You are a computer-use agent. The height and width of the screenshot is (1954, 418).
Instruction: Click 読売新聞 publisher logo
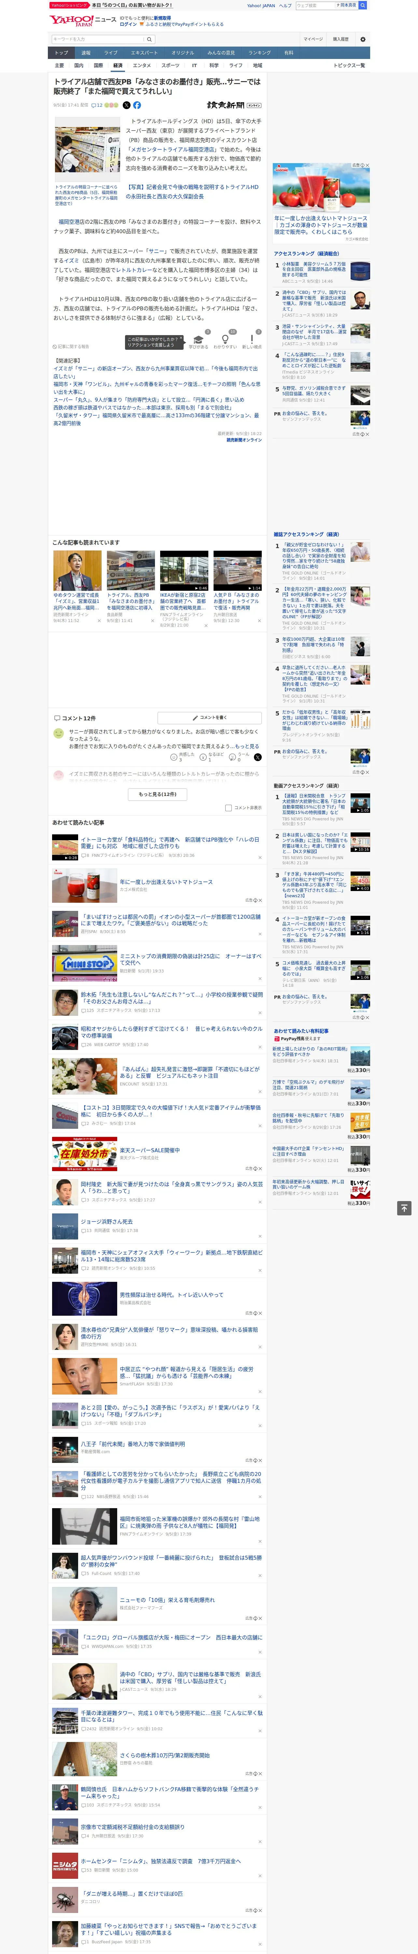(x=234, y=106)
